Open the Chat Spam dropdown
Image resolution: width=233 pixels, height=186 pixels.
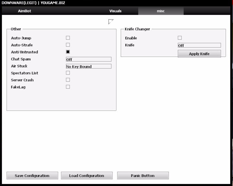[89, 59]
